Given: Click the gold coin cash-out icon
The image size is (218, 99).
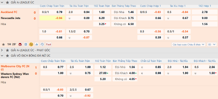Looking at the screenshot, I should [31, 44].
